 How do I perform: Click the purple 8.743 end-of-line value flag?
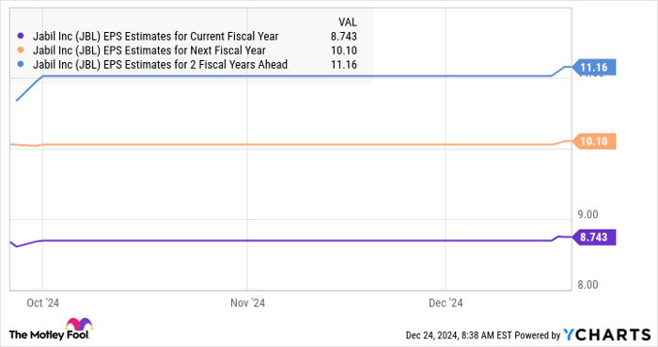pos(593,238)
